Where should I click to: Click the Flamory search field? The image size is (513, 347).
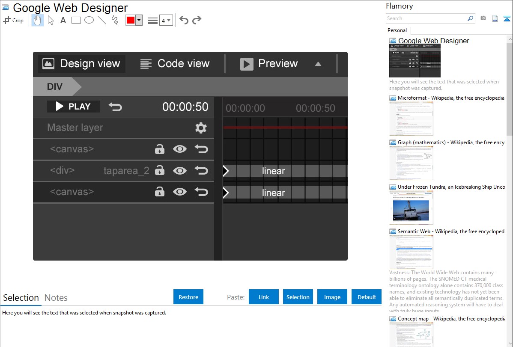(x=426, y=18)
